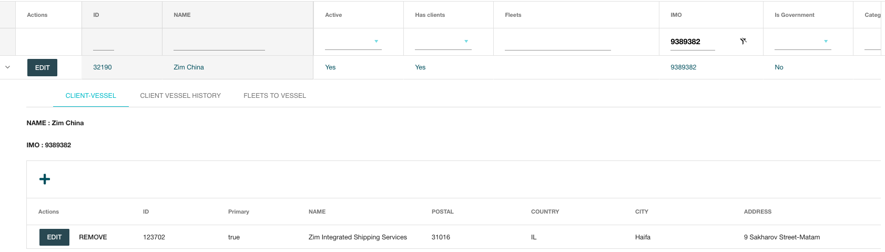Collapse the Zim China row chevron

[x=7, y=67]
